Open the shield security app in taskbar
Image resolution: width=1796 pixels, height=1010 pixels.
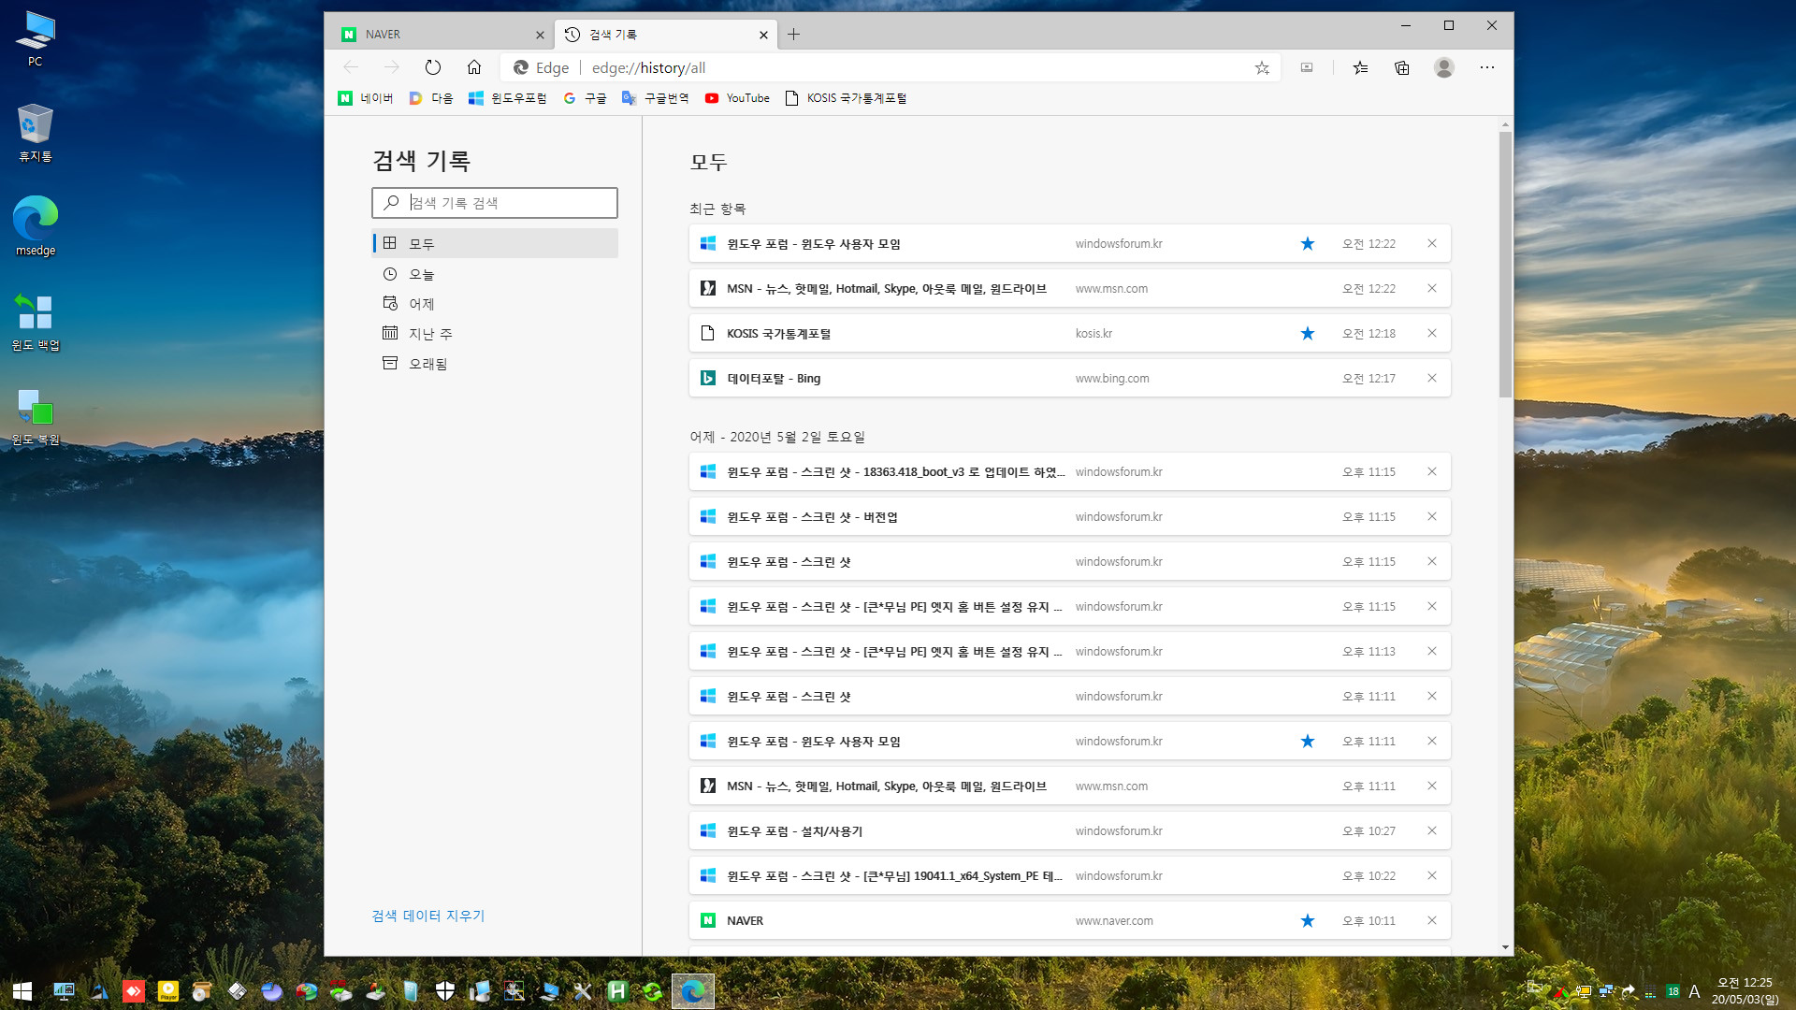[x=445, y=991]
